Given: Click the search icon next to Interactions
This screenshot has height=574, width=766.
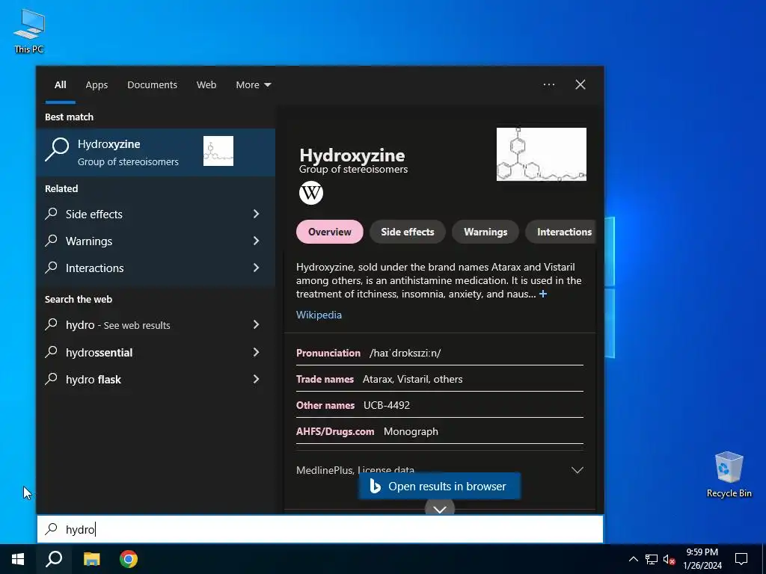Looking at the screenshot, I should [52, 267].
